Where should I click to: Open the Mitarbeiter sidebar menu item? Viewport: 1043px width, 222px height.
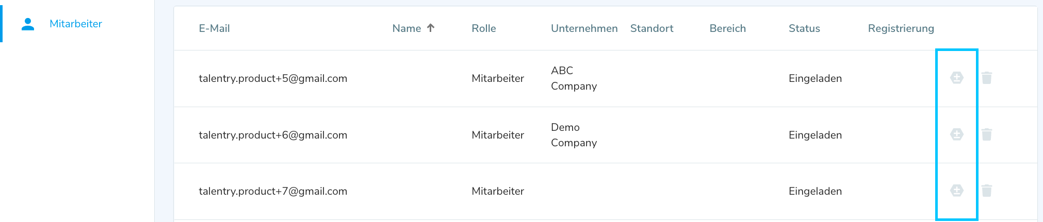[75, 24]
